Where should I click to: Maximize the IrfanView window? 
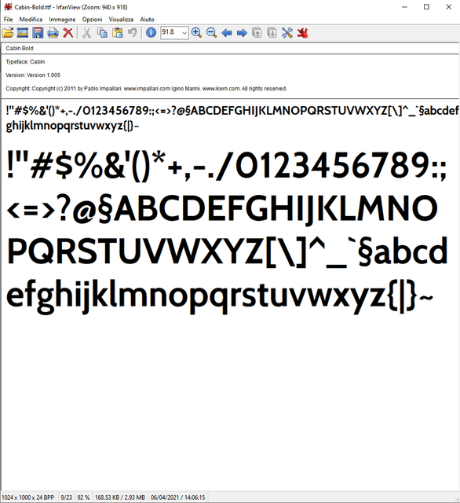pos(426,7)
